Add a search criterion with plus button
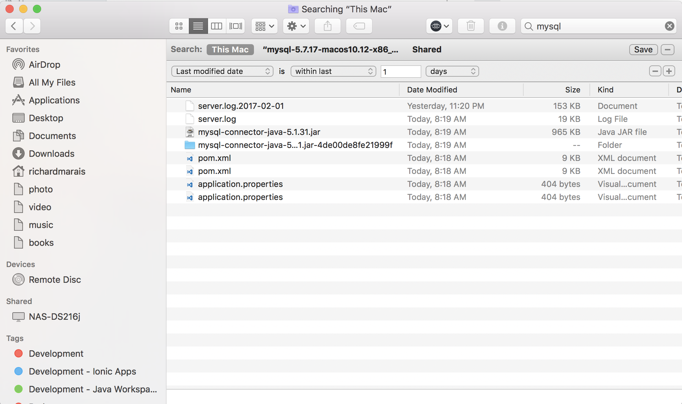682x404 pixels. pyautogui.click(x=669, y=71)
